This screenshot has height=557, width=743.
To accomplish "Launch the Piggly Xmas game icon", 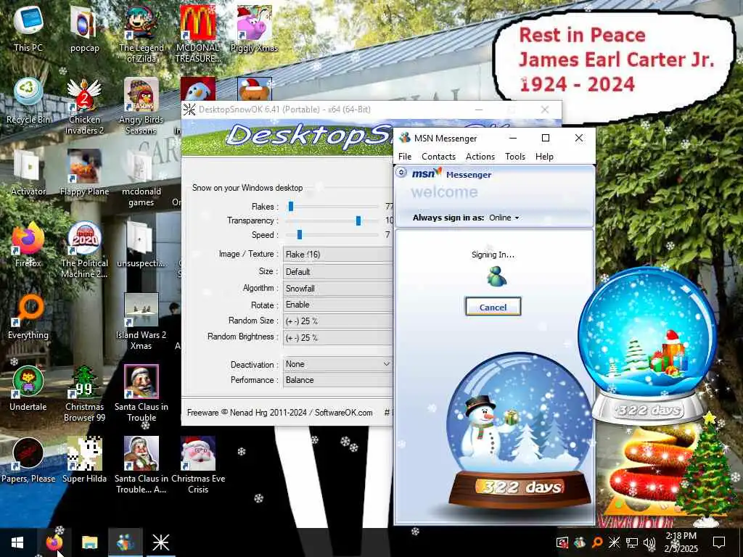I will point(254,28).
